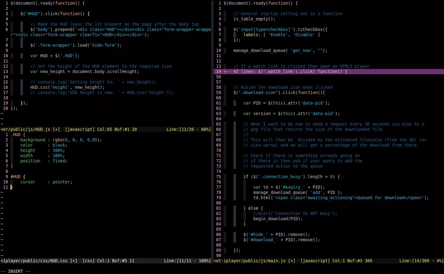
Task: Click 'var HUD = $('.HUD');' line
Action: tap(55, 56)
